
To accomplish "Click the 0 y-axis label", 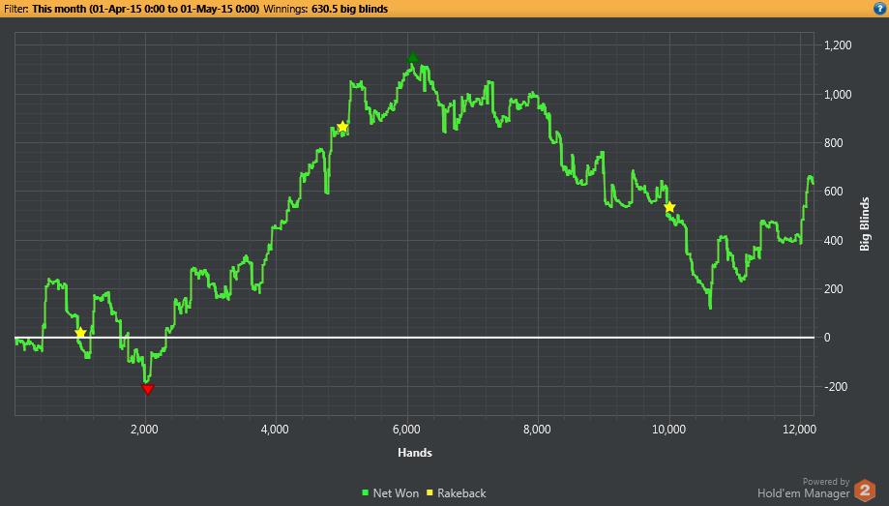I will coord(827,338).
